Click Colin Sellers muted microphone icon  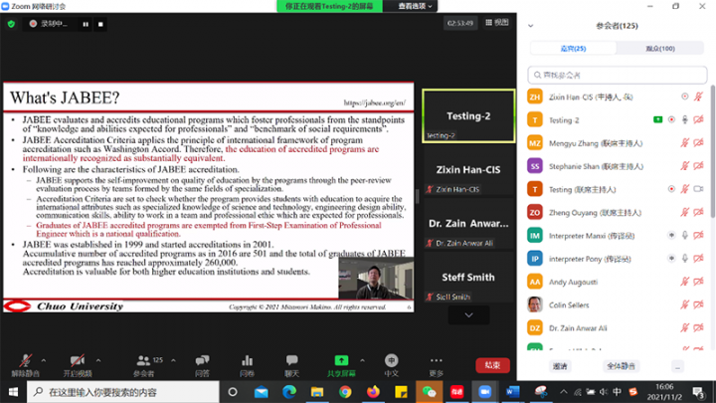tap(684, 304)
